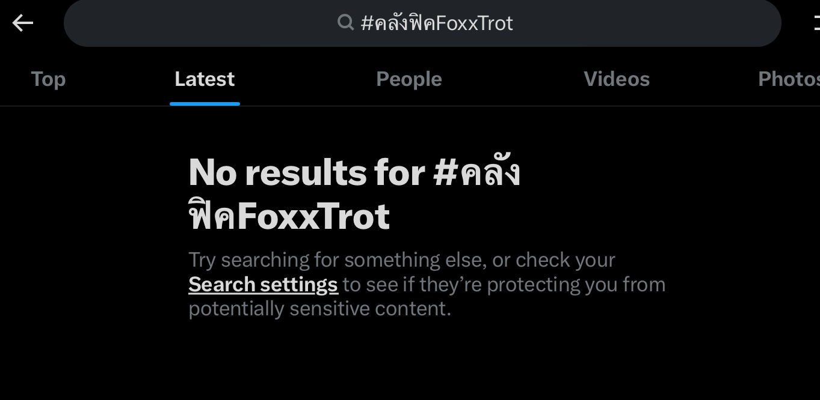Show the Videos tab results
820x400 pixels.
click(x=617, y=79)
